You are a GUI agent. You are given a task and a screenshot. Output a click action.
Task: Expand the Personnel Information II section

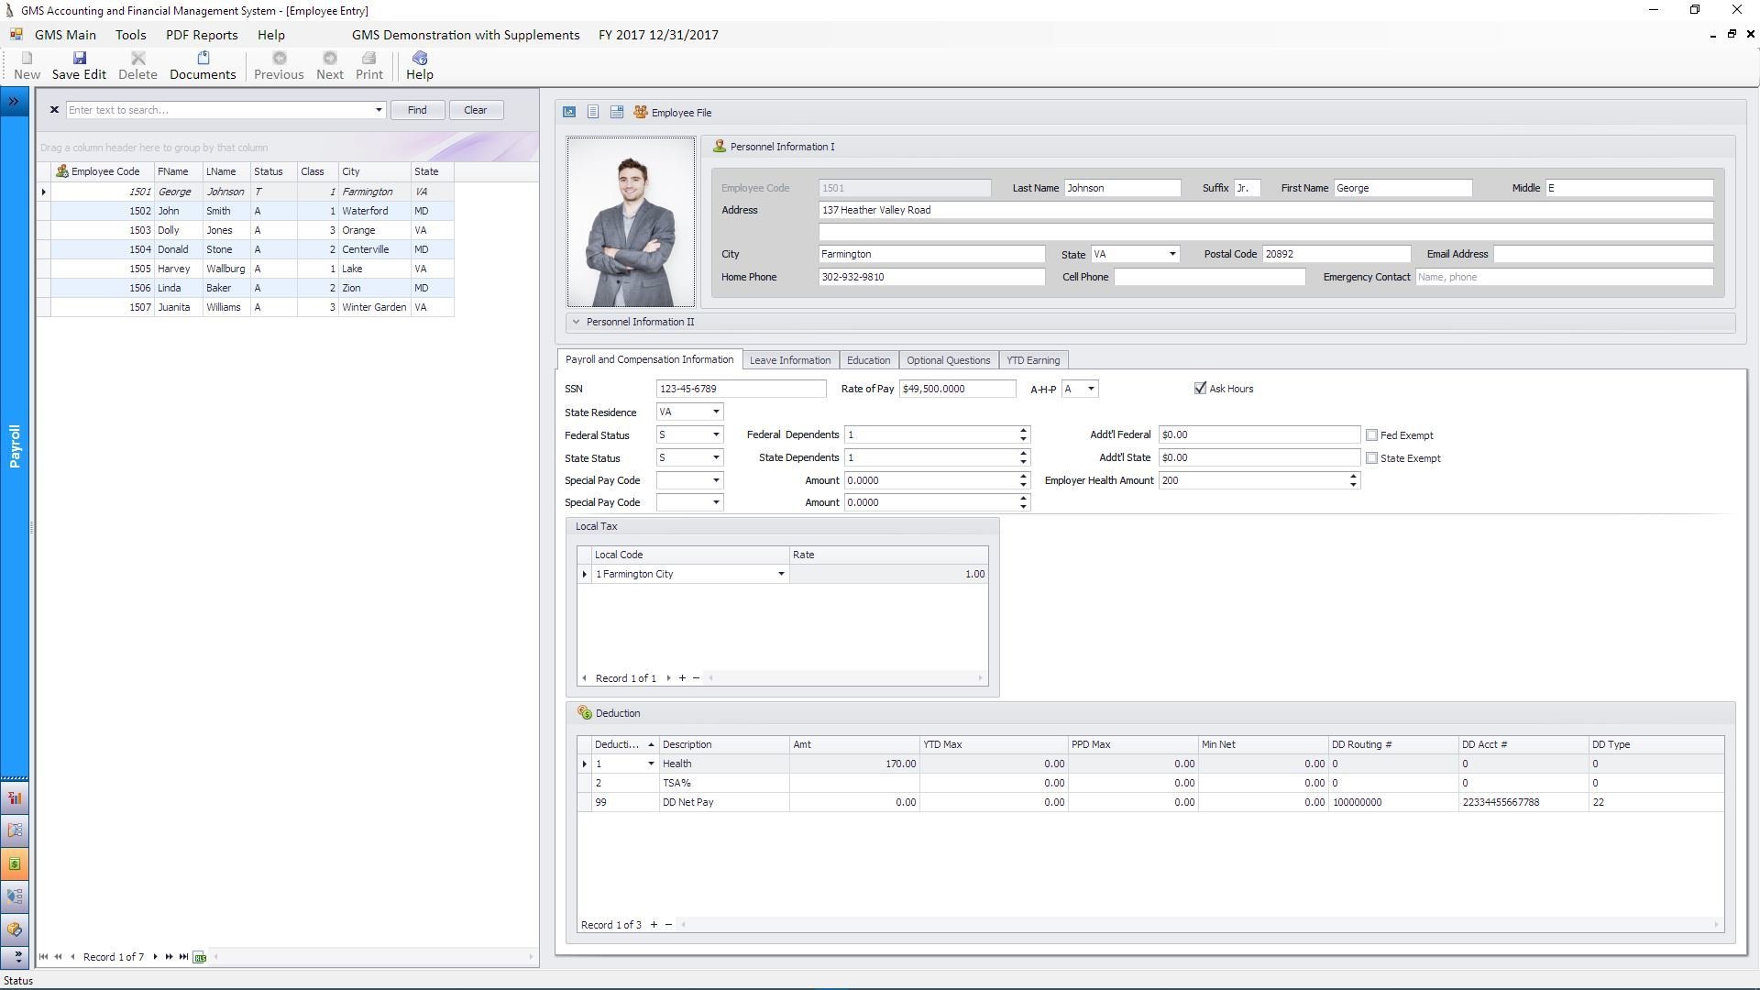(576, 323)
